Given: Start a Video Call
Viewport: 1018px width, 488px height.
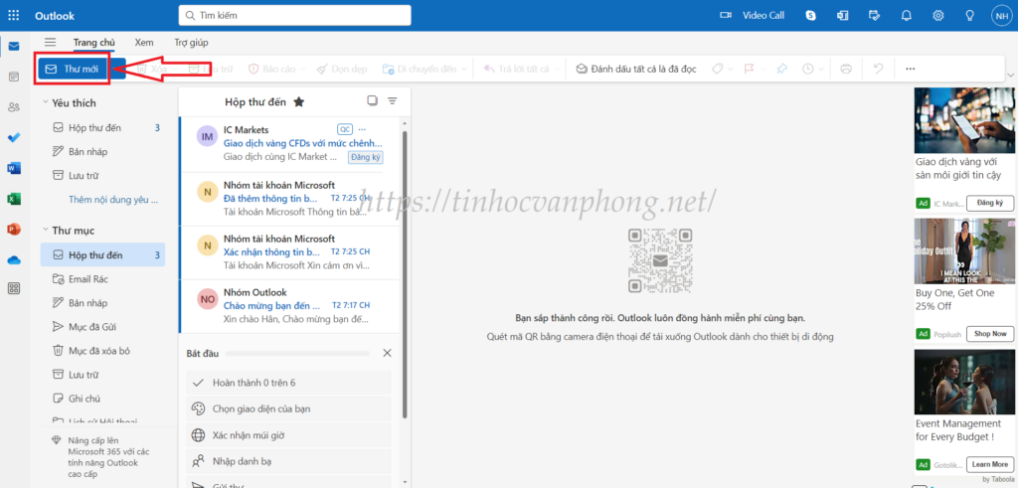Looking at the screenshot, I should pyautogui.click(x=753, y=15).
